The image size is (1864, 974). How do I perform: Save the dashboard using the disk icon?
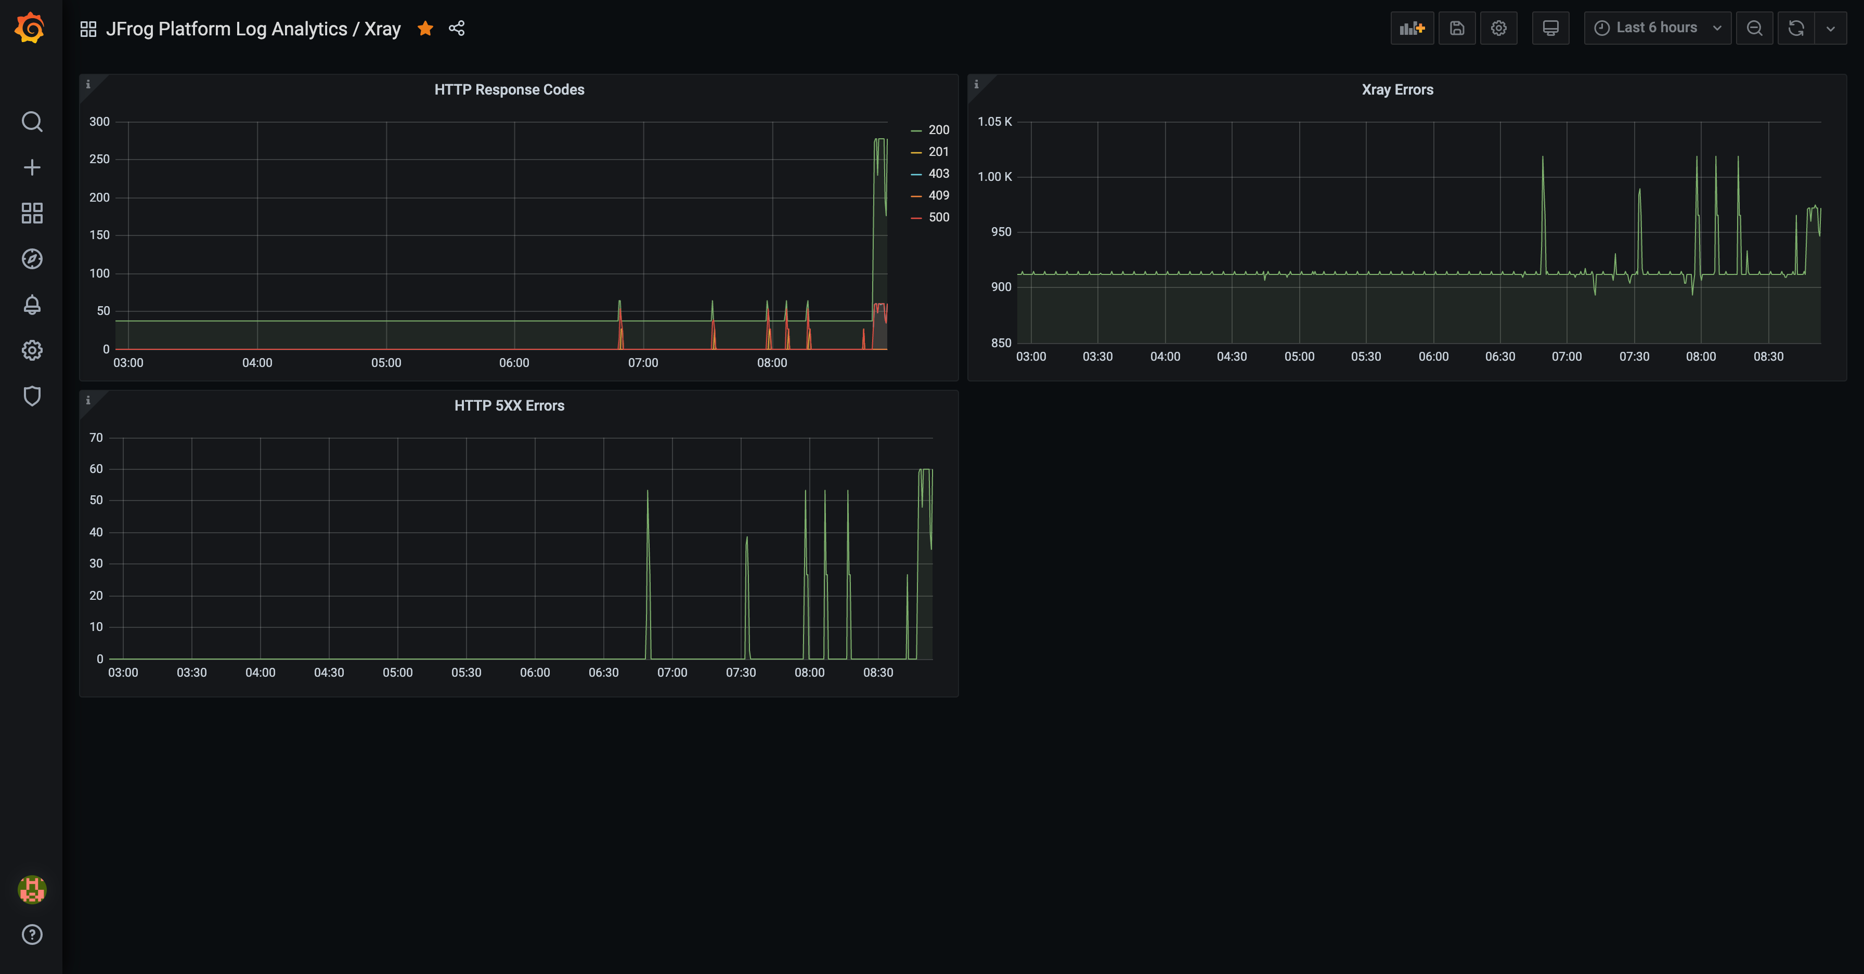tap(1457, 28)
